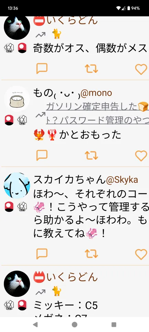Open @Skyka user handle
149x332 pixels.
[122, 180]
